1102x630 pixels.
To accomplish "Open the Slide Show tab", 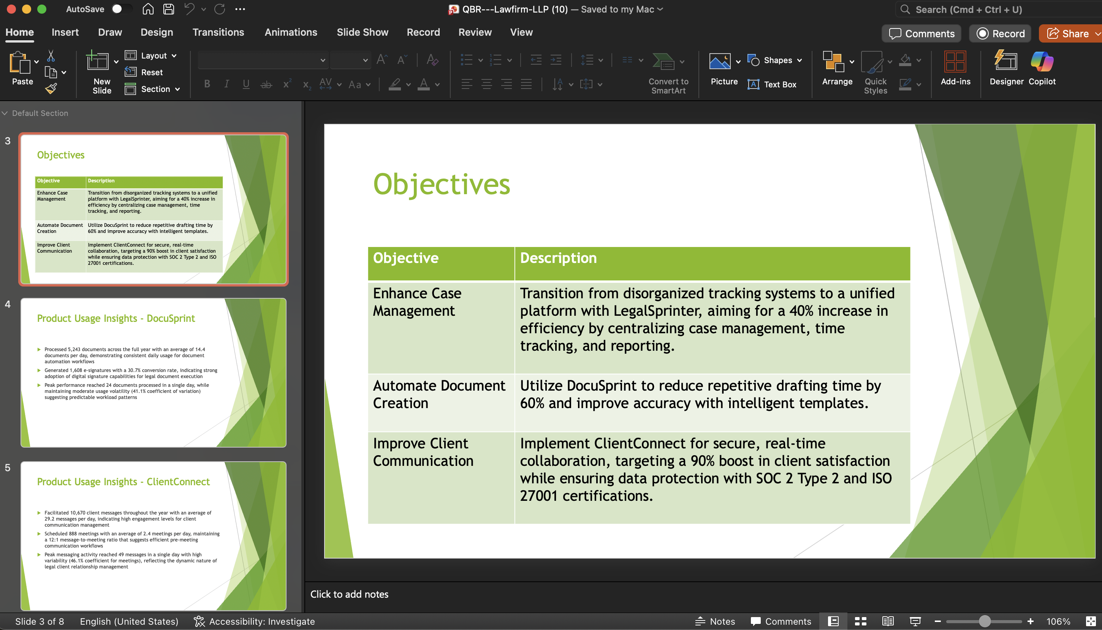I will point(362,32).
